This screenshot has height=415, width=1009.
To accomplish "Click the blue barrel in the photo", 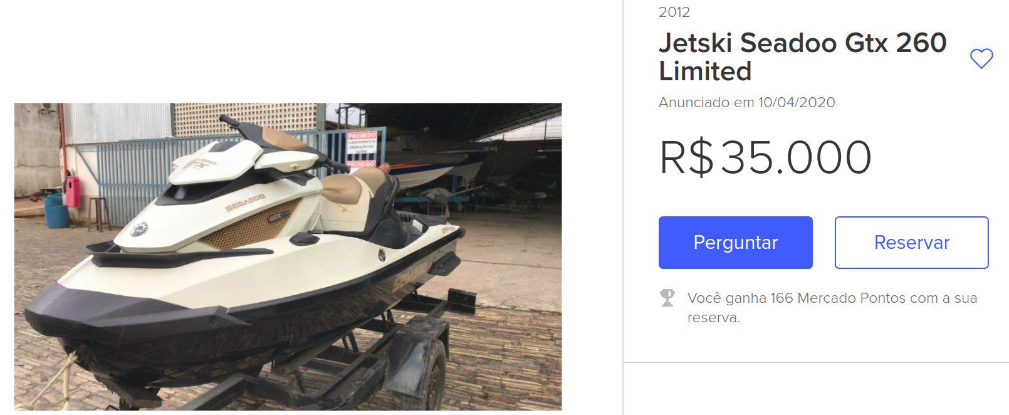I will pyautogui.click(x=56, y=210).
